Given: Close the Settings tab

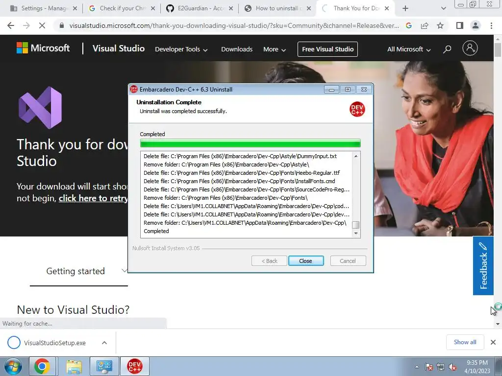Looking at the screenshot, I should [x=75, y=8].
